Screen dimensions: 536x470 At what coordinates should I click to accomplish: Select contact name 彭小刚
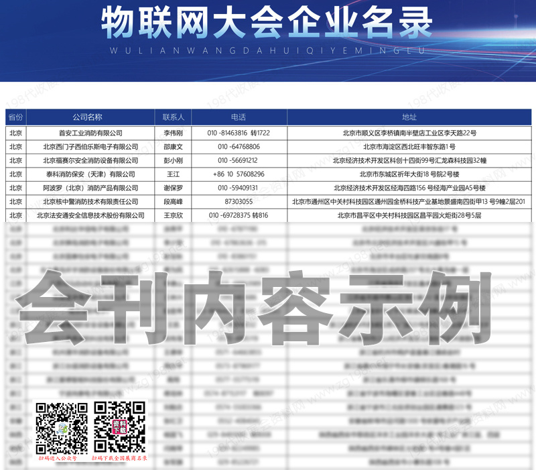point(174,160)
